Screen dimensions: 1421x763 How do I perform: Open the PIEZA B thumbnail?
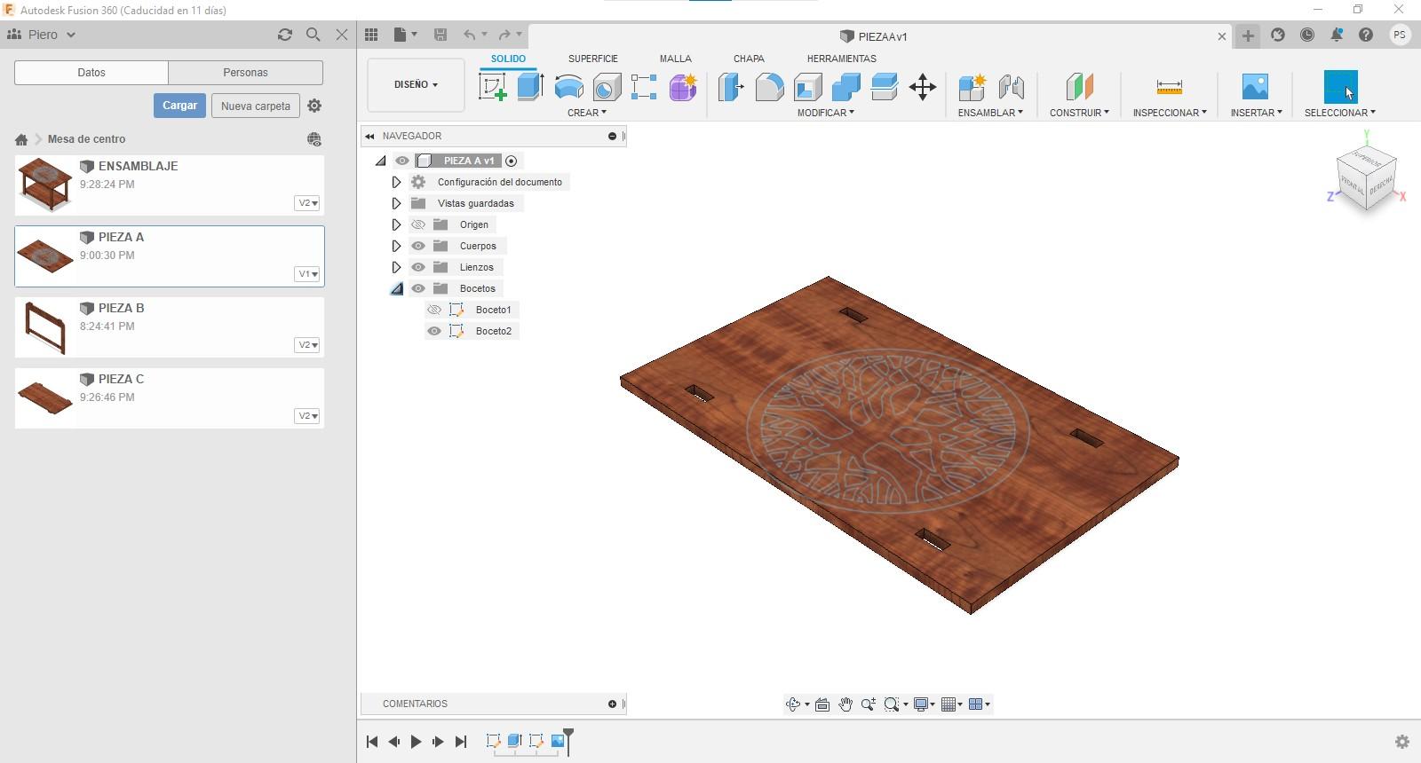click(45, 327)
